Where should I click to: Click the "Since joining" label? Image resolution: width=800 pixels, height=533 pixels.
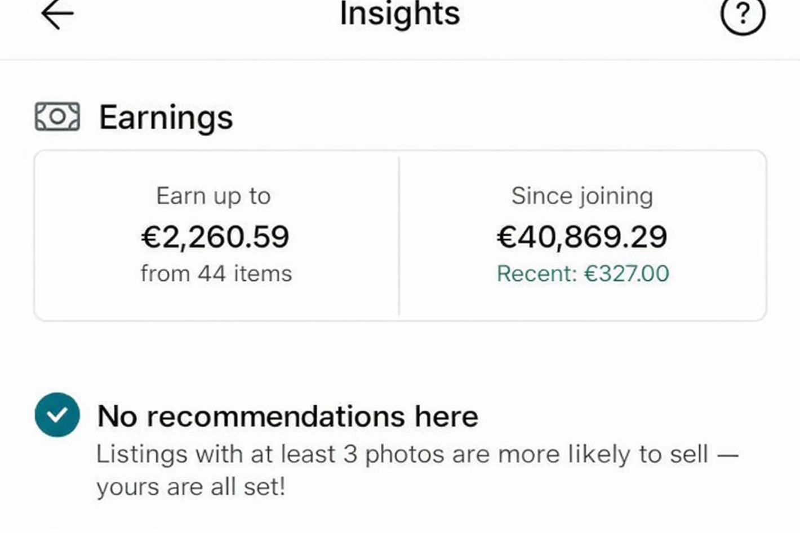tap(582, 196)
